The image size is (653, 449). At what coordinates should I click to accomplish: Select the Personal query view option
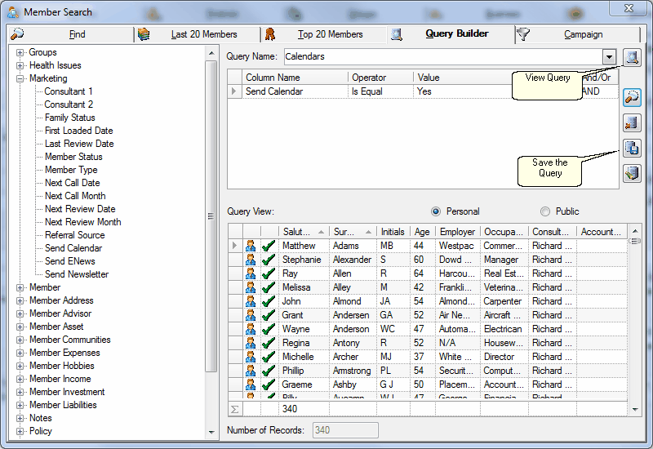point(436,211)
